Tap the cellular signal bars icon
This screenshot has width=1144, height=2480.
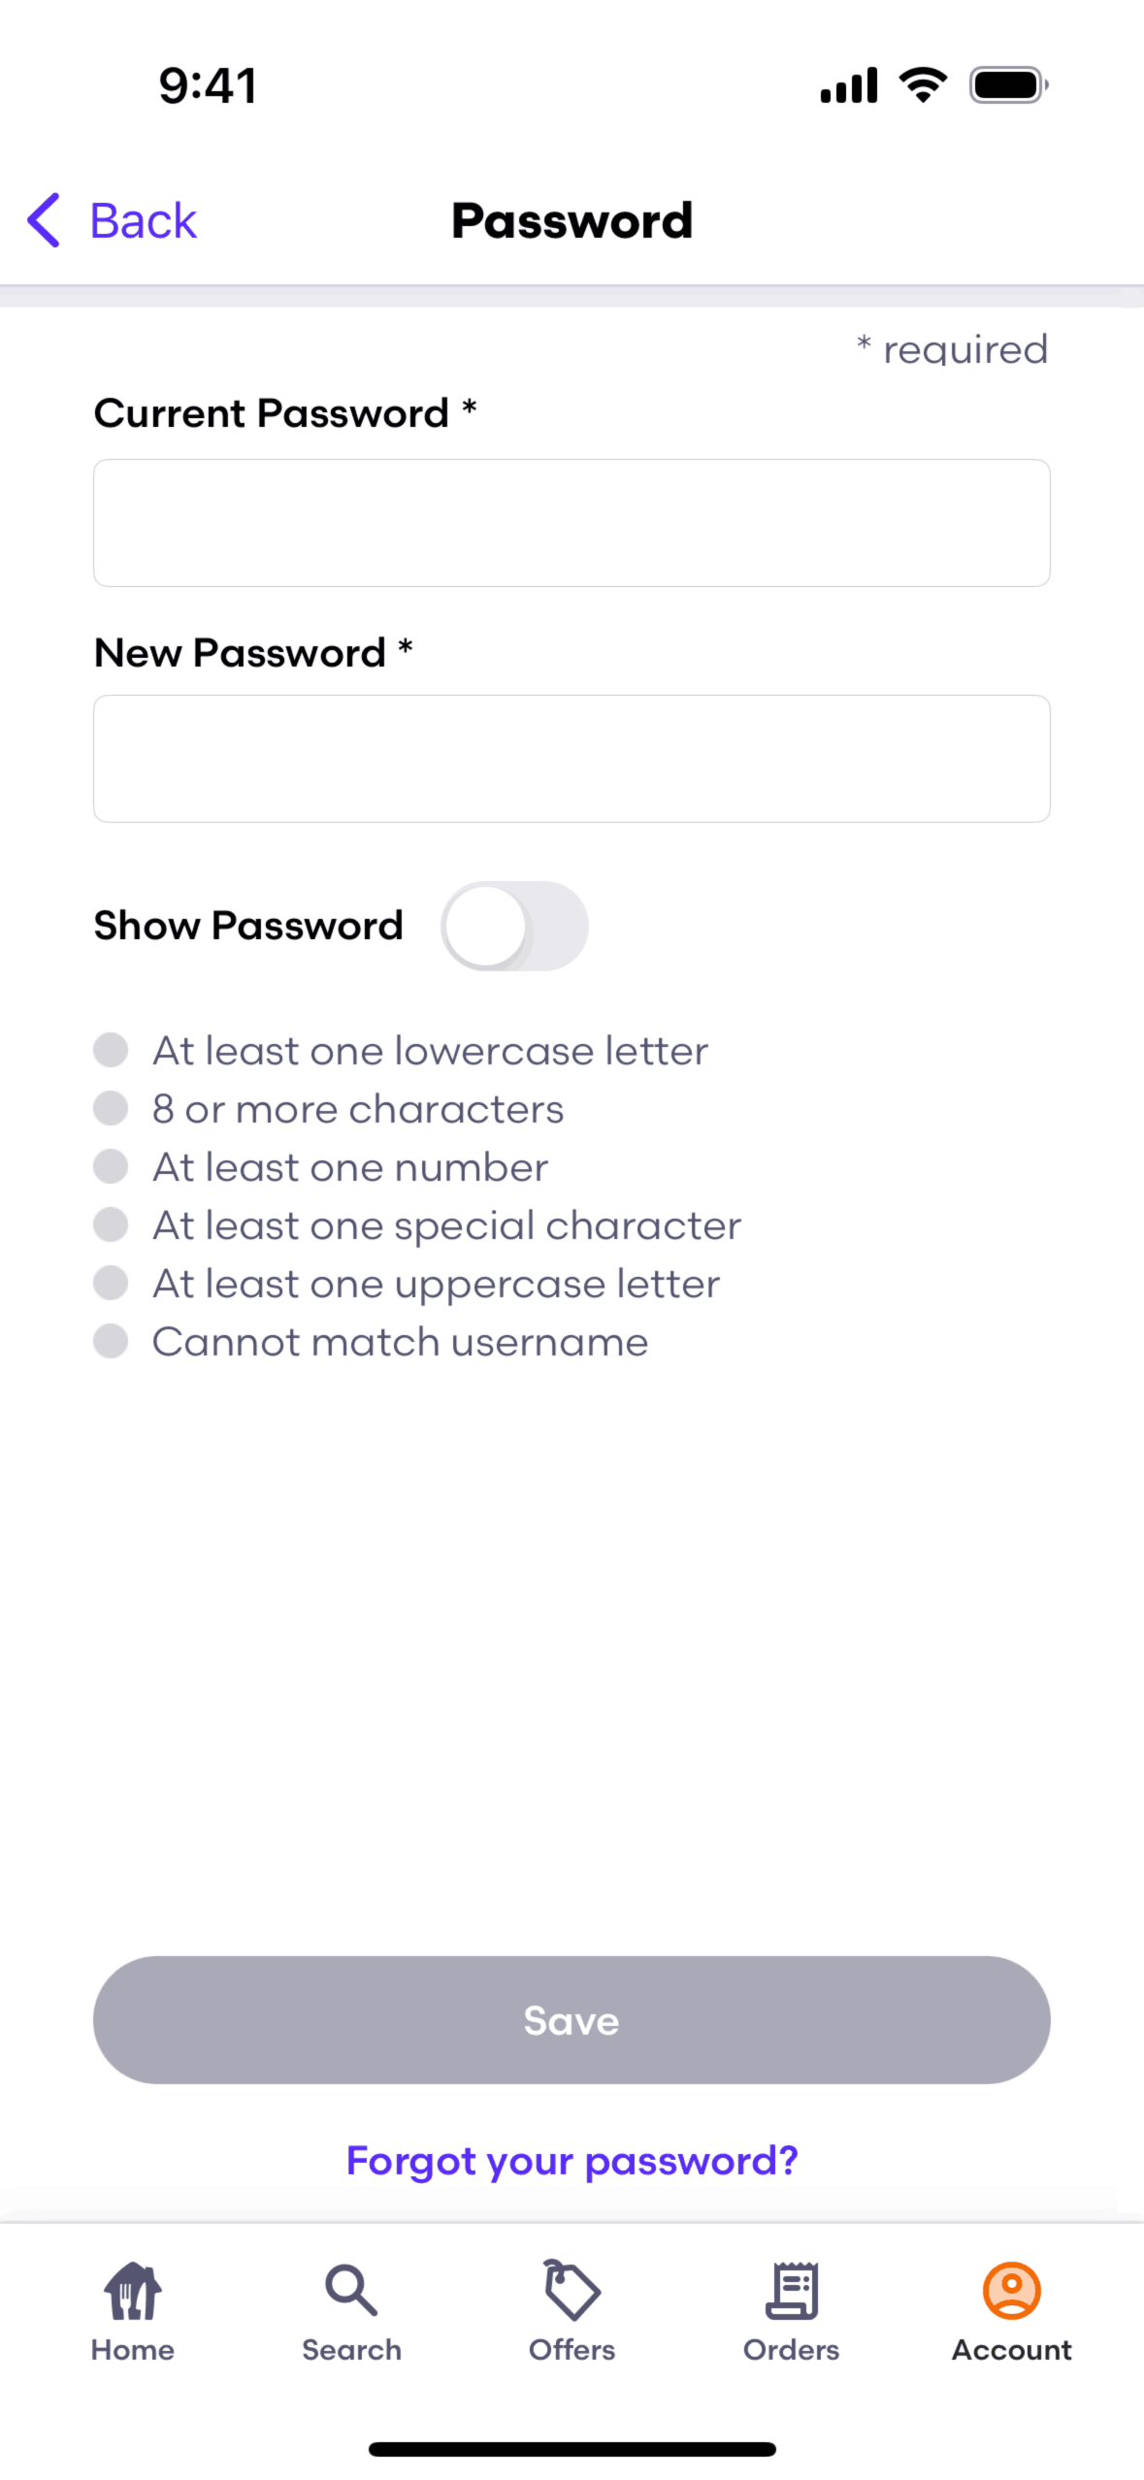tap(849, 85)
